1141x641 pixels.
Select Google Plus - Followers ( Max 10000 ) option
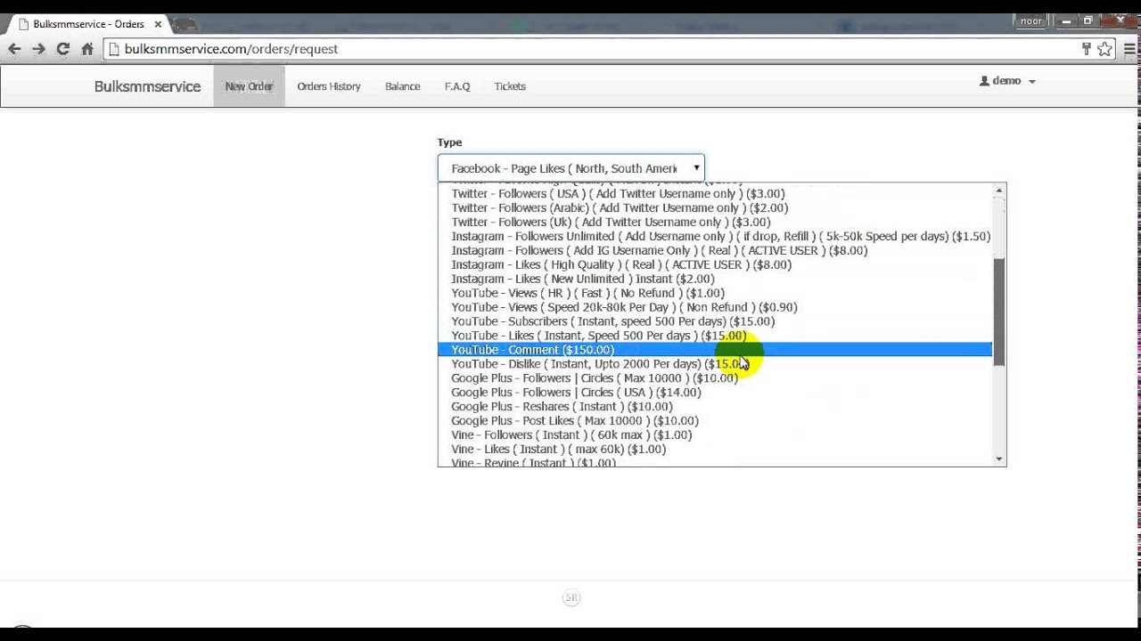click(715, 378)
